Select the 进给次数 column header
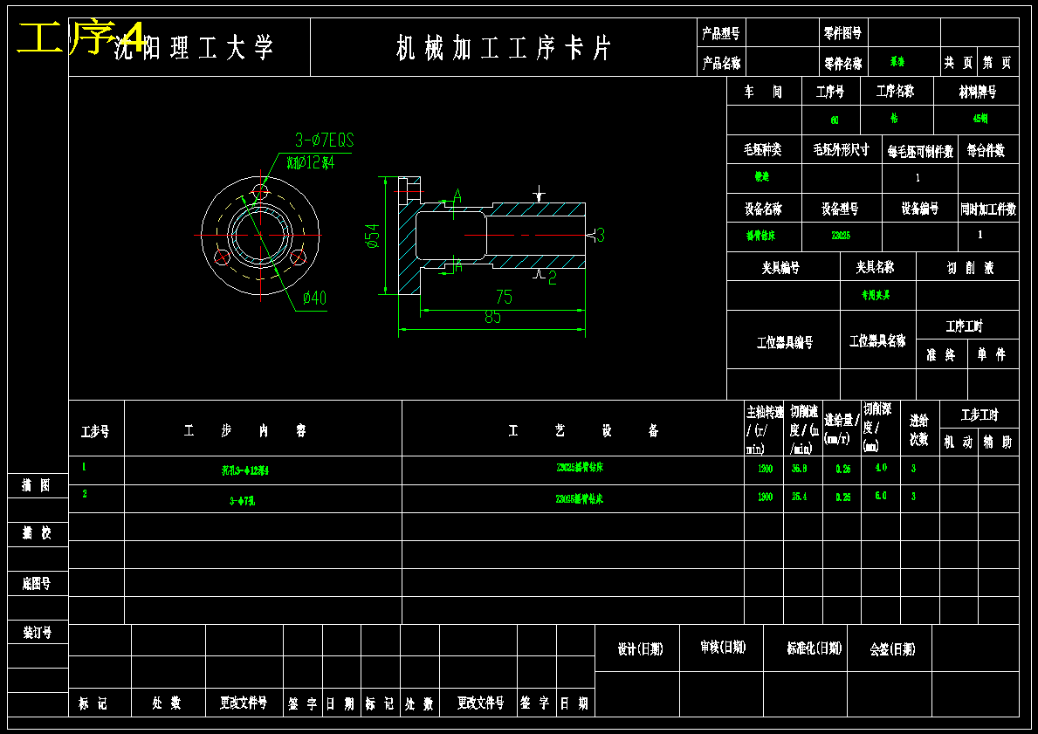 tap(919, 429)
